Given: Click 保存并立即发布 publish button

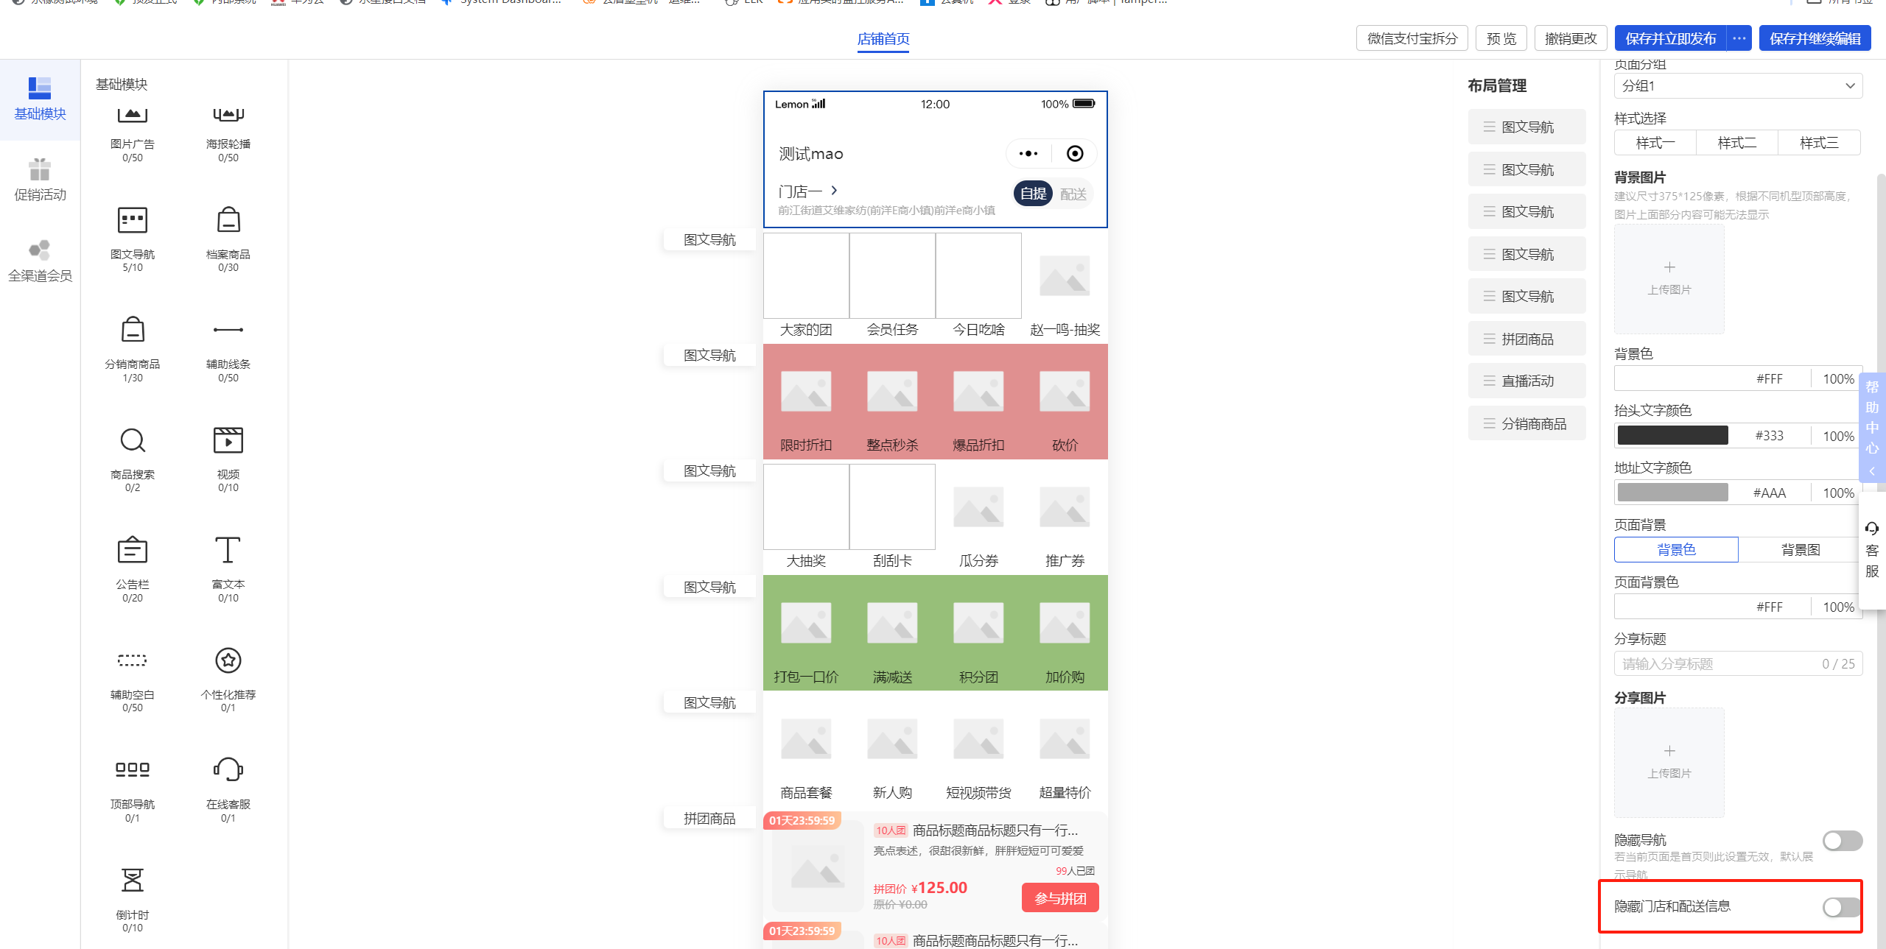Looking at the screenshot, I should tap(1671, 38).
